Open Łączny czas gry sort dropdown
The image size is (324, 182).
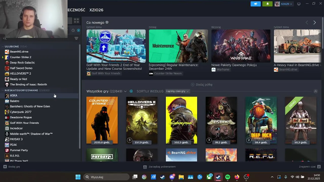tap(177, 91)
